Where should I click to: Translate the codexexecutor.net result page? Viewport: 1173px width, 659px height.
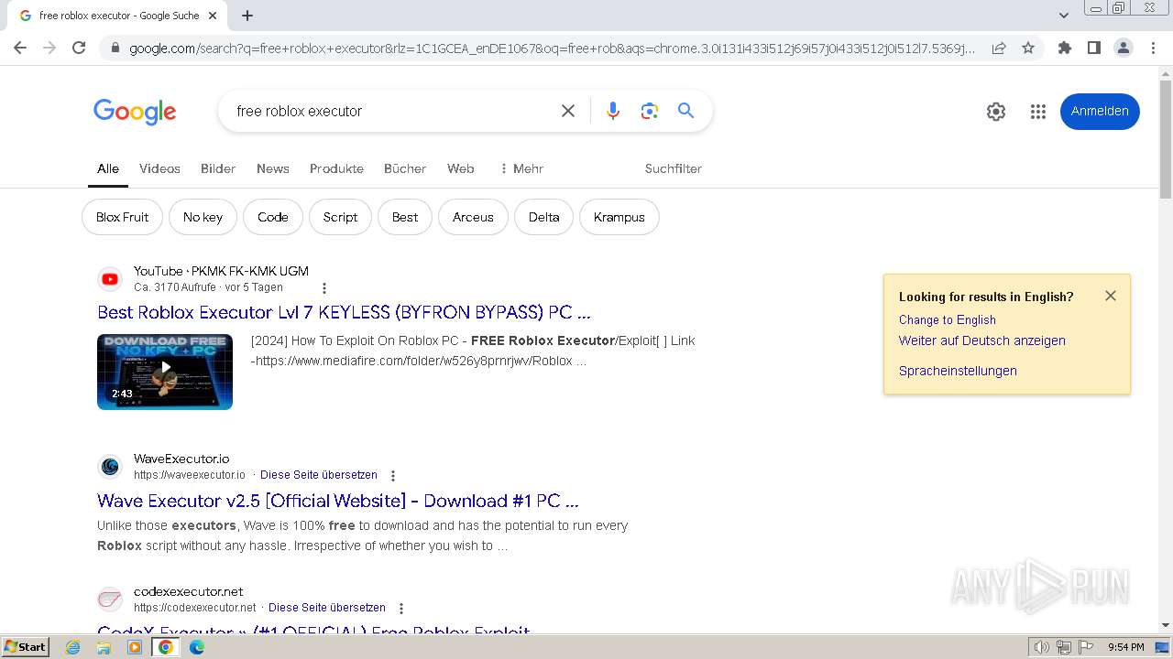coord(327,608)
